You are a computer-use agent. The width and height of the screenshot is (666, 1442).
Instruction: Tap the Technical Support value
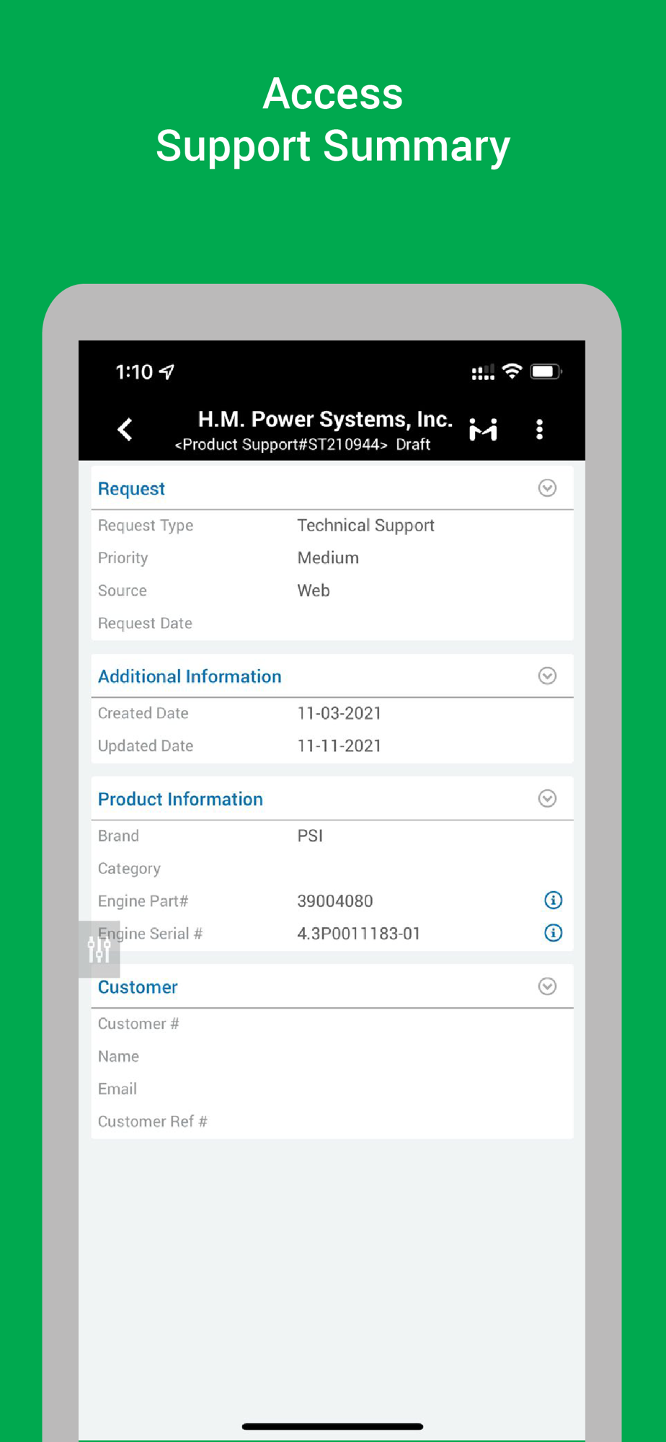coord(365,526)
